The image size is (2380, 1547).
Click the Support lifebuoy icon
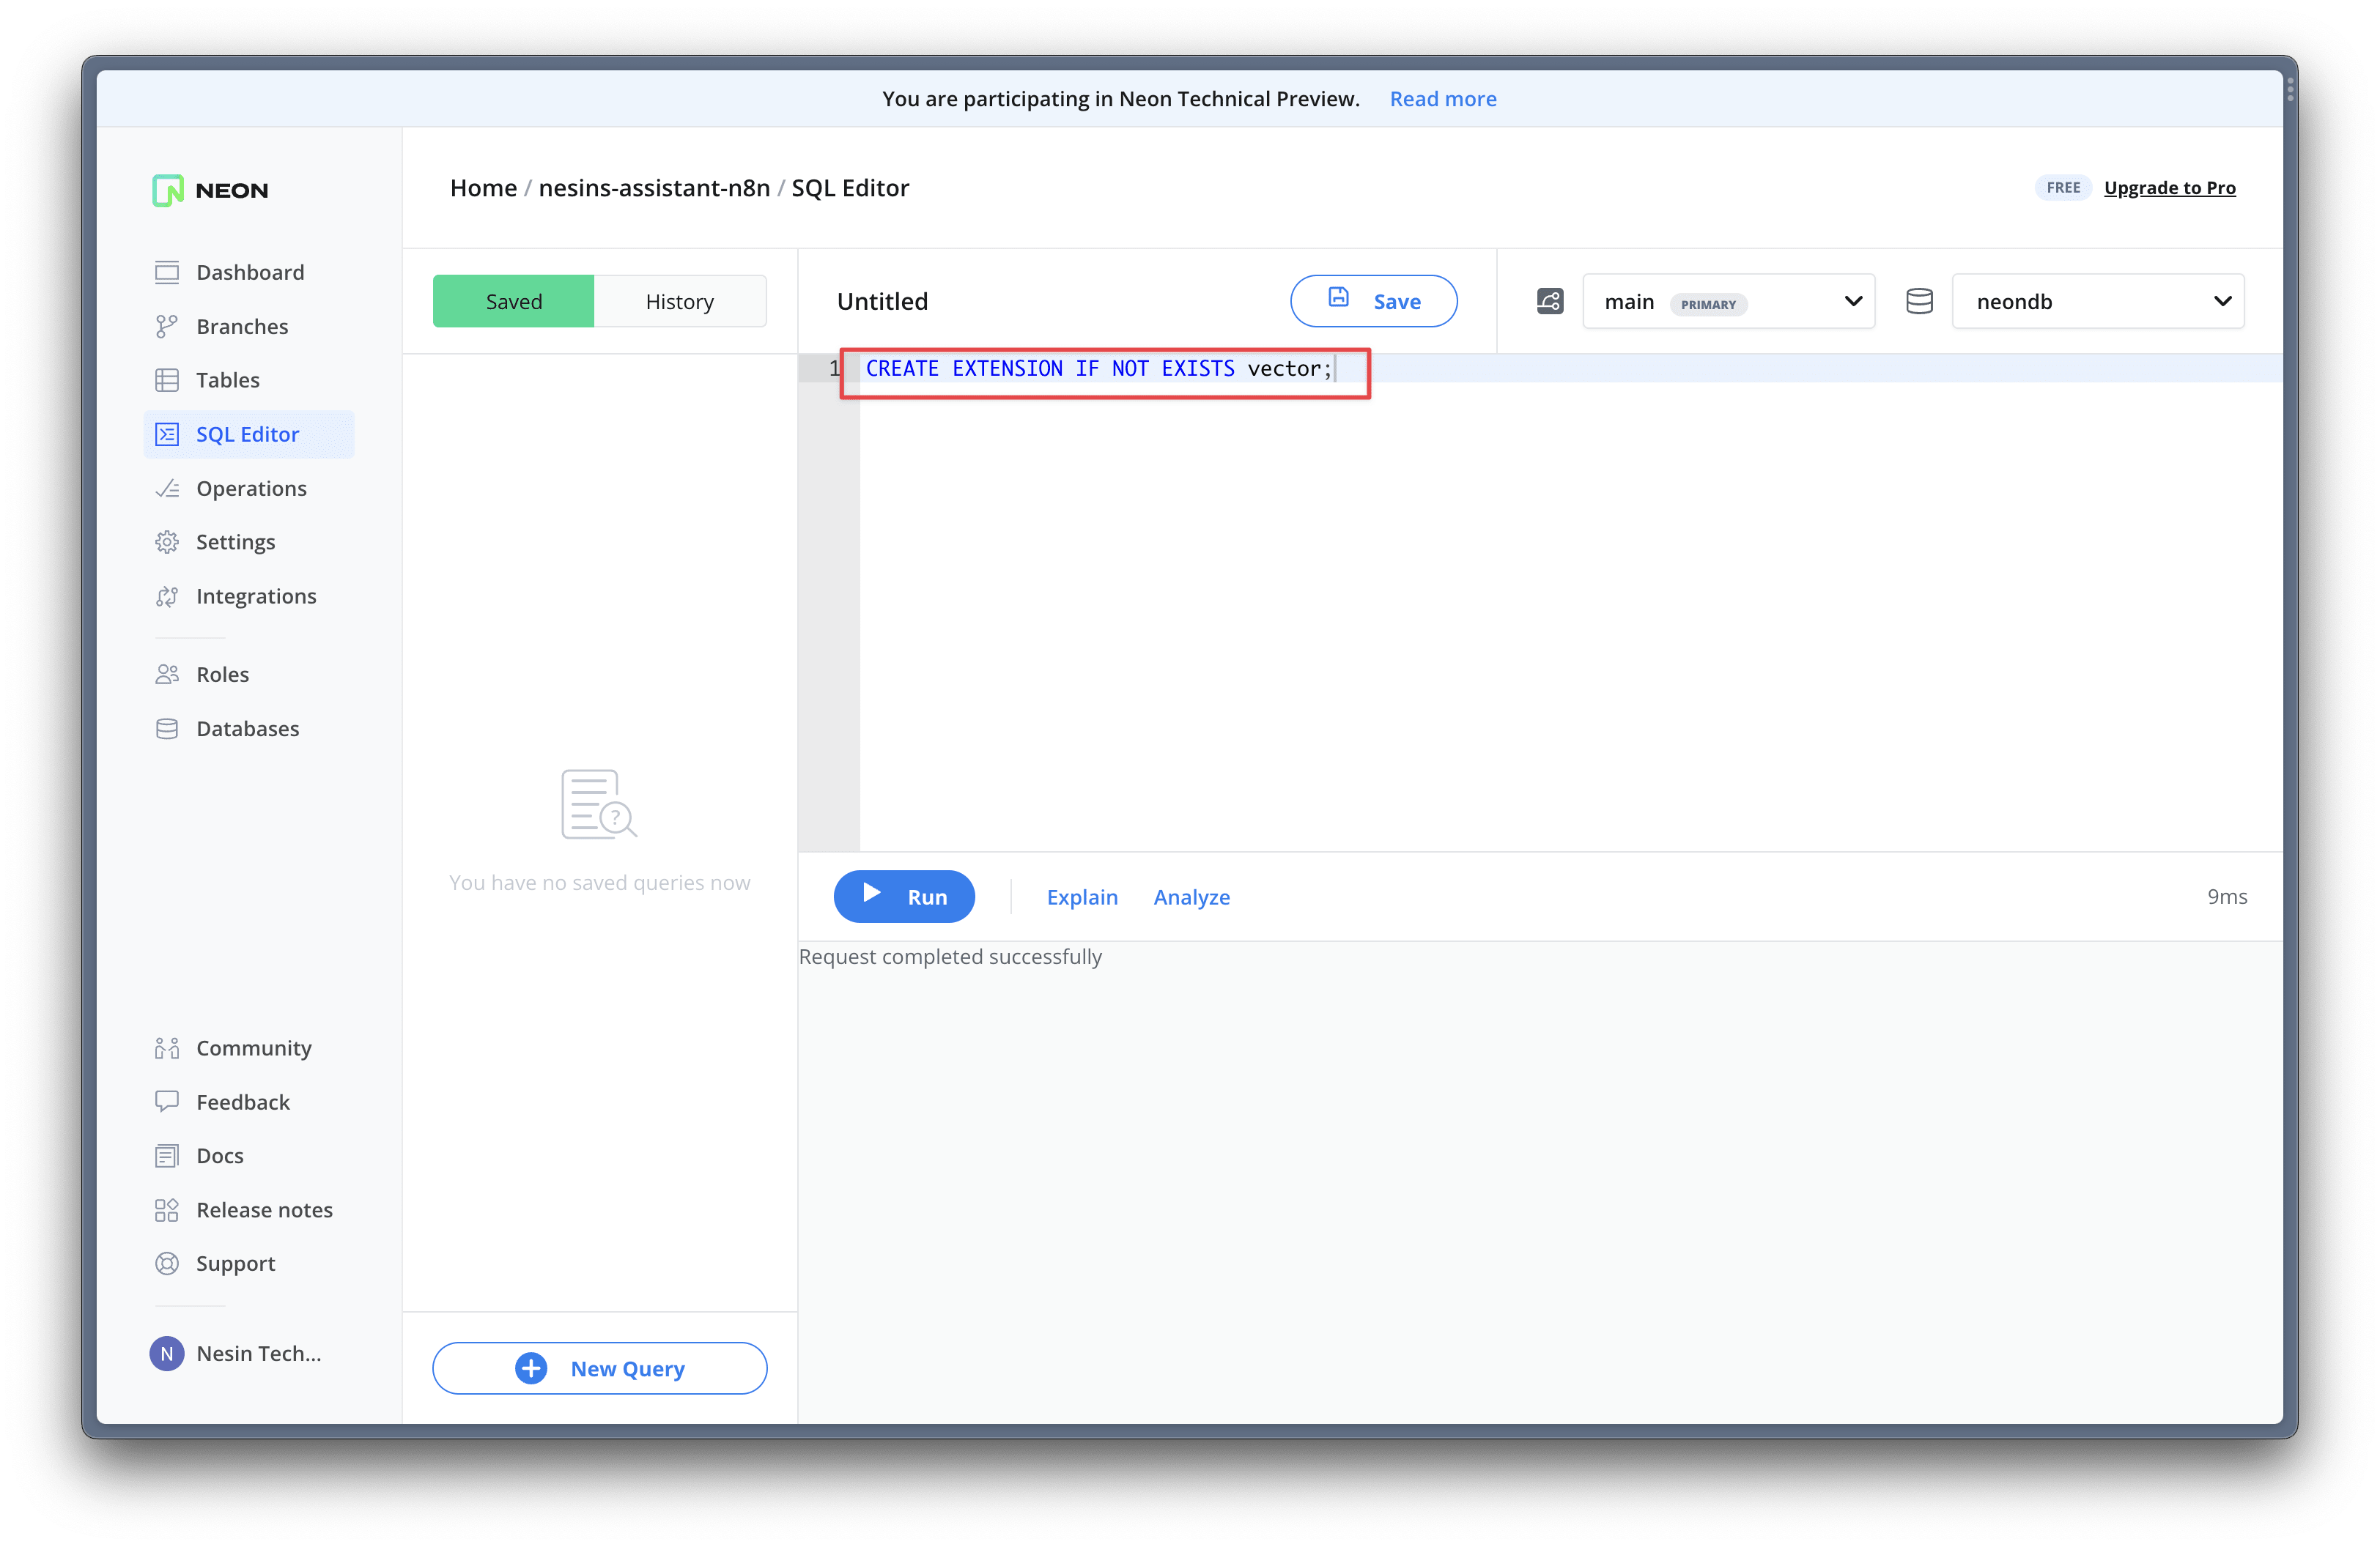[167, 1264]
